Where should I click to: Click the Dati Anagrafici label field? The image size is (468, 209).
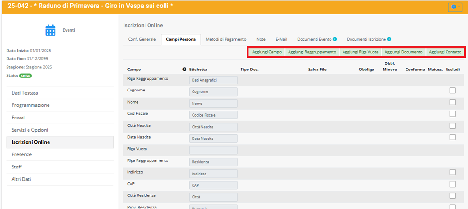[x=213, y=80]
